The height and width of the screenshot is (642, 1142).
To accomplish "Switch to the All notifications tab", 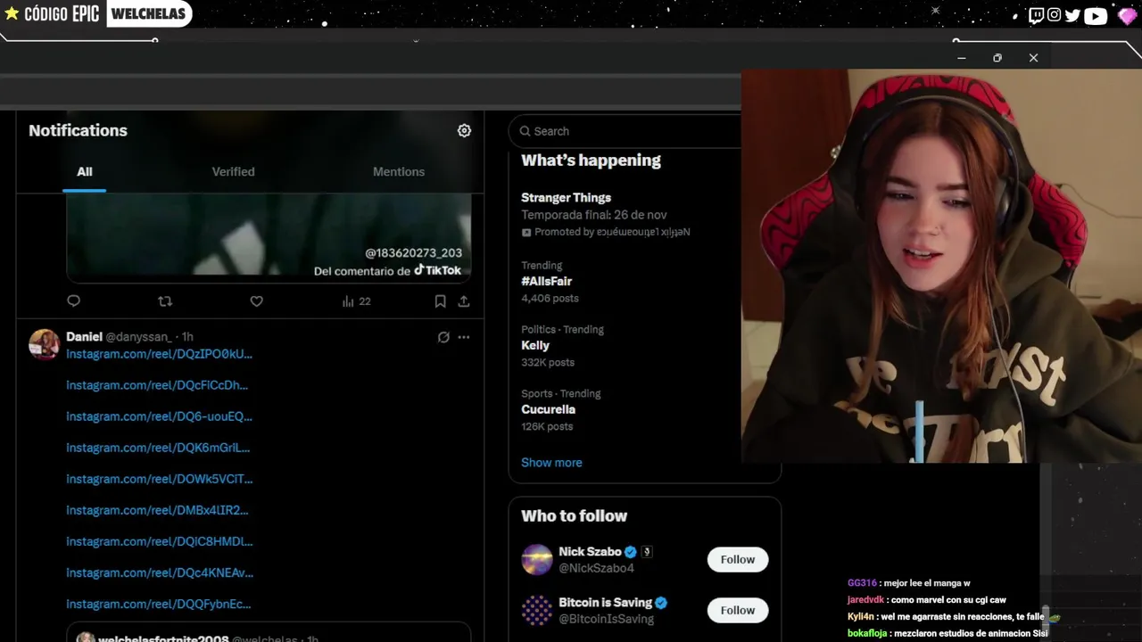I will pos(85,171).
